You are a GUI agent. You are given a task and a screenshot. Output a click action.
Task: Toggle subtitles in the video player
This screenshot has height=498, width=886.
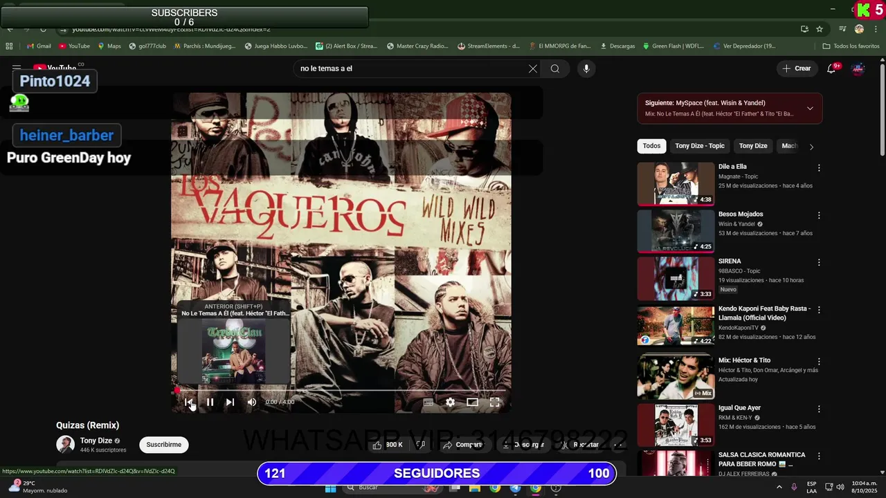tap(428, 402)
